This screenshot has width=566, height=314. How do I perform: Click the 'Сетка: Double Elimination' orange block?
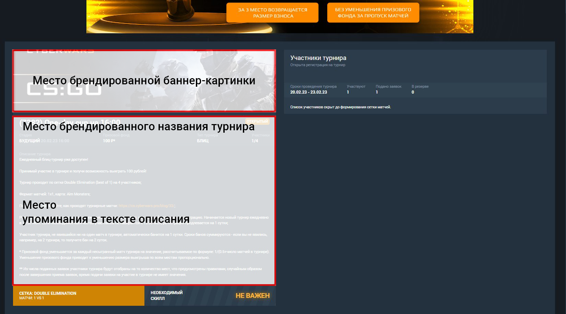coord(79,295)
